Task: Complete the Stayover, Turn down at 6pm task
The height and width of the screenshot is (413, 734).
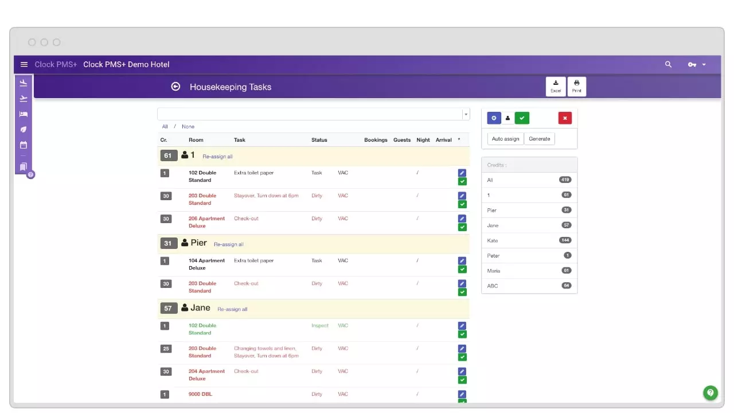Action: coord(462,204)
